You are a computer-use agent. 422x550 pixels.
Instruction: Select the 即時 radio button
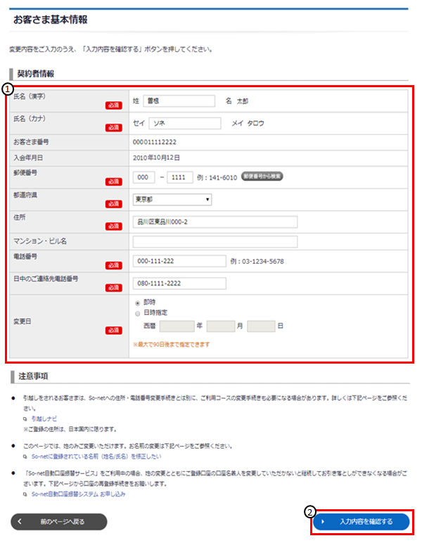click(x=136, y=302)
